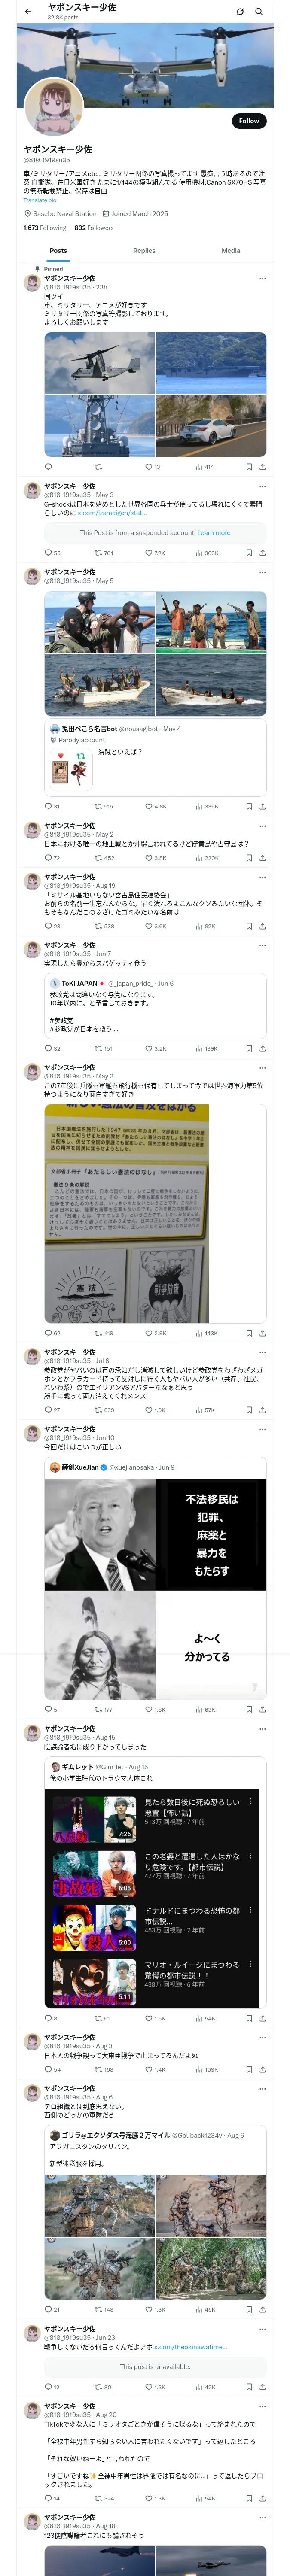Go back using the header arrow

coord(28,11)
